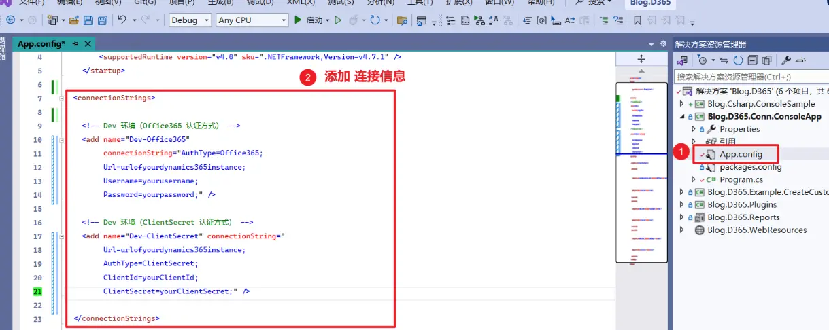Expand the Blog.D365.Reports project

click(x=682, y=217)
